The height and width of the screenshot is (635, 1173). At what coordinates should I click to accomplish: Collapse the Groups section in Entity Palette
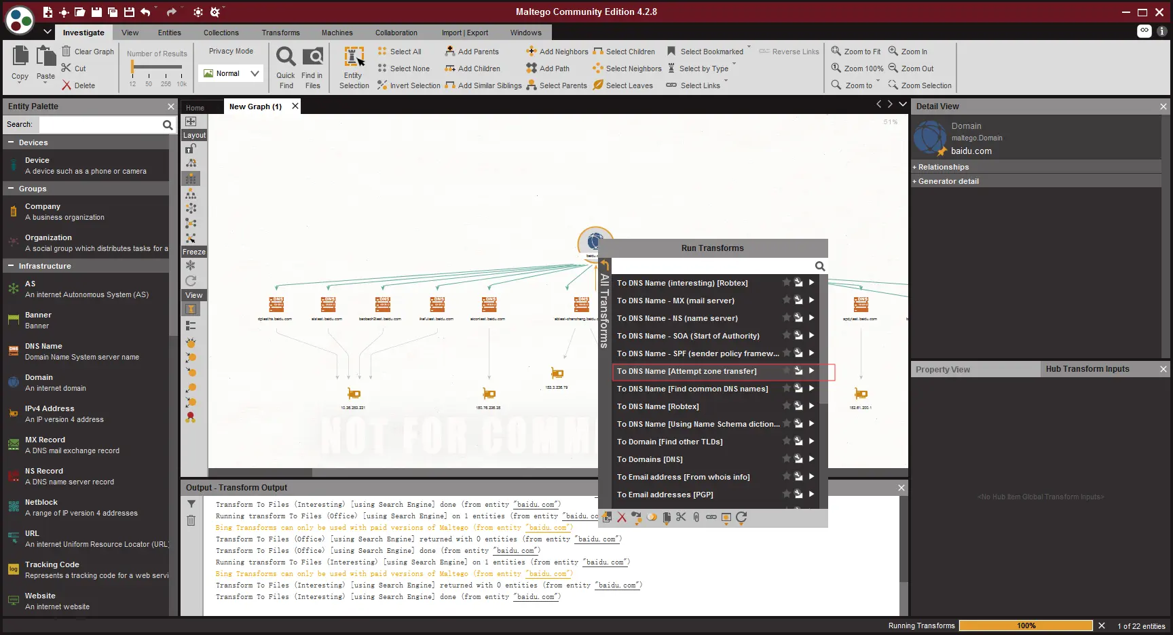11,189
